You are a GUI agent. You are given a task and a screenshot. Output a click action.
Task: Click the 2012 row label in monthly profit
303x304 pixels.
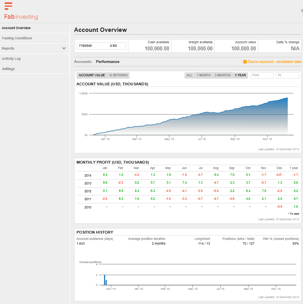click(88, 191)
